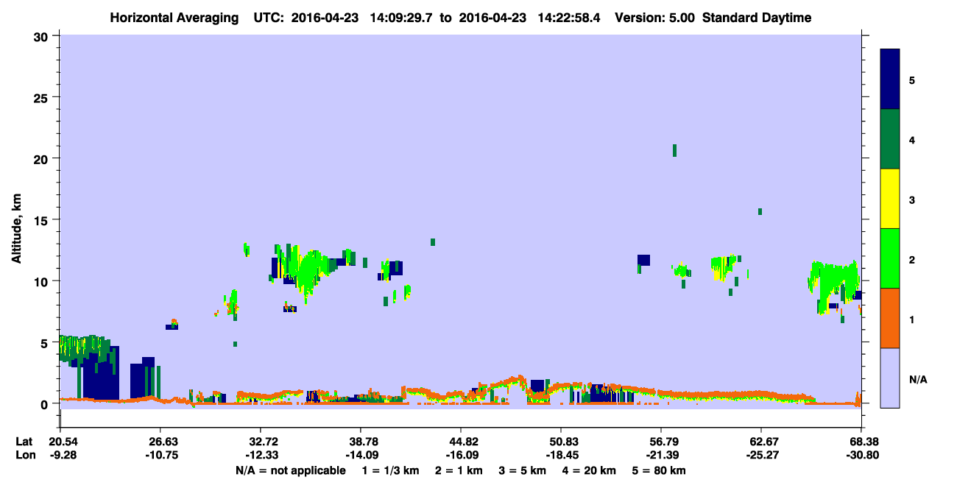Viewport: 957px width, 491px height.
Task: Click the 15 km altitude tick label
Action: coord(43,220)
